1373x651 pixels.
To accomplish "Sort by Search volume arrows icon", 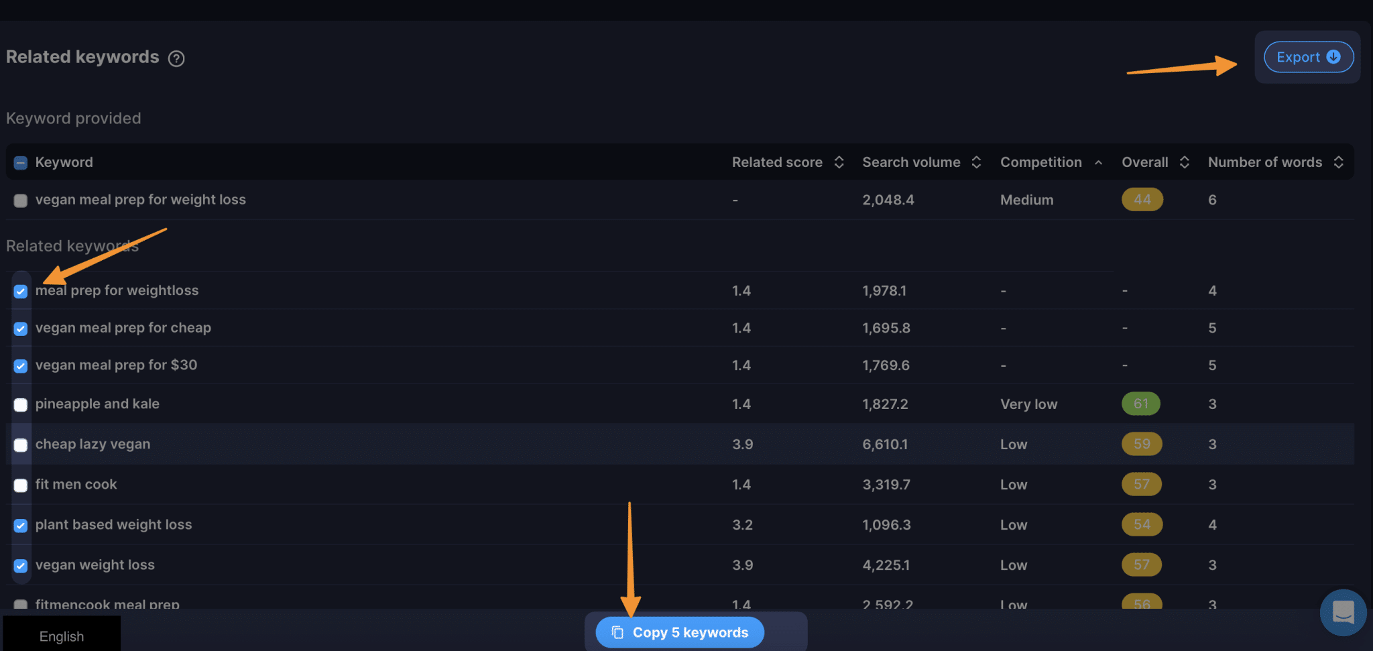I will click(976, 162).
